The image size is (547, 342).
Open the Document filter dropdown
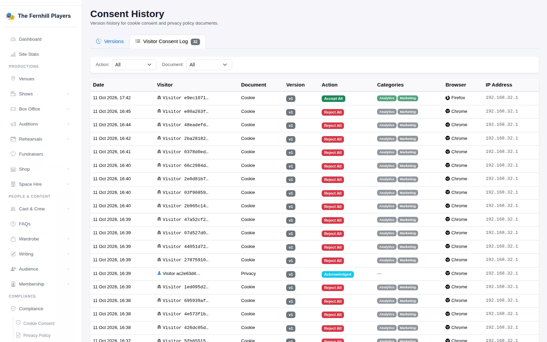pos(209,65)
